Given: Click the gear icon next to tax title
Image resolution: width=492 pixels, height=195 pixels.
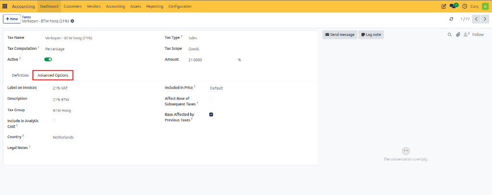Looking at the screenshot, I should [73, 21].
